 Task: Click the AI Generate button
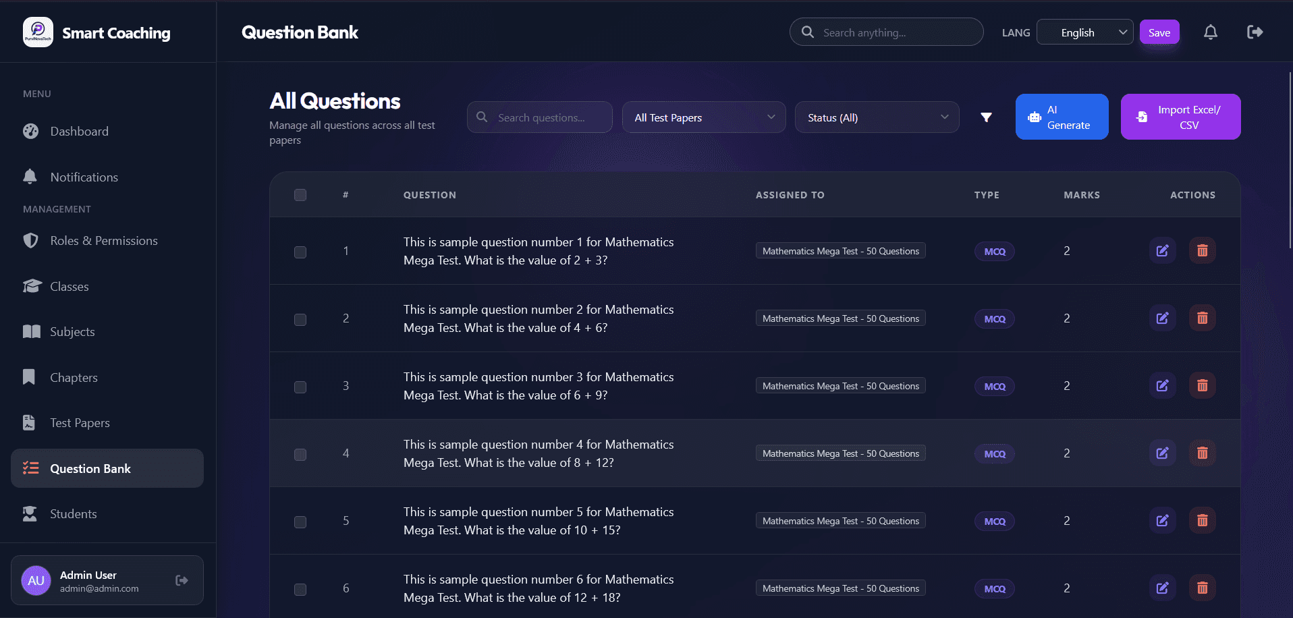(1061, 117)
